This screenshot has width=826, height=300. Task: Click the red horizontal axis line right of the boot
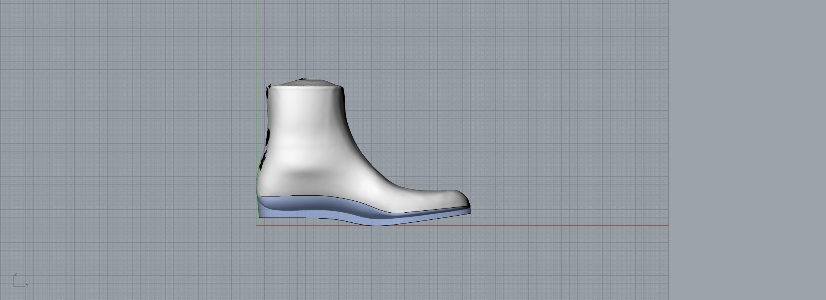click(x=563, y=226)
